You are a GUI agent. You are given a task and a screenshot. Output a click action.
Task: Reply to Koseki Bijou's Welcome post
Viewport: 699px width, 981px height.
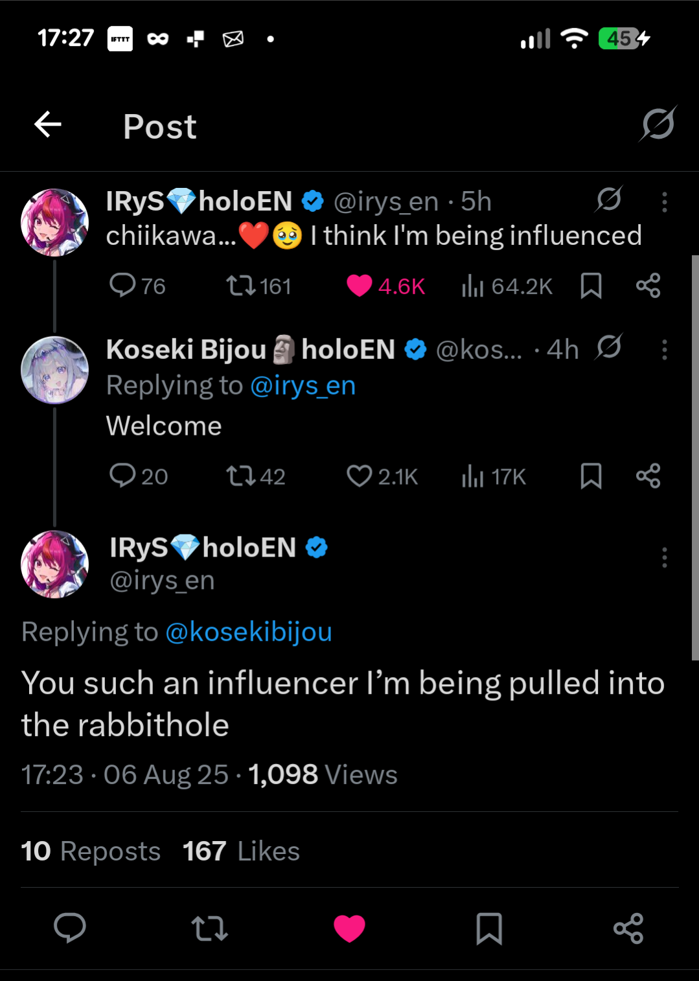pos(122,476)
